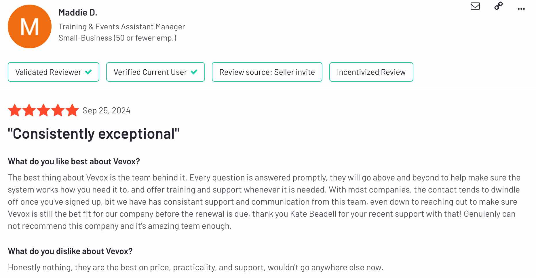Click the checkmark next to Verified Current User
The image size is (536, 278).
pyautogui.click(x=194, y=72)
